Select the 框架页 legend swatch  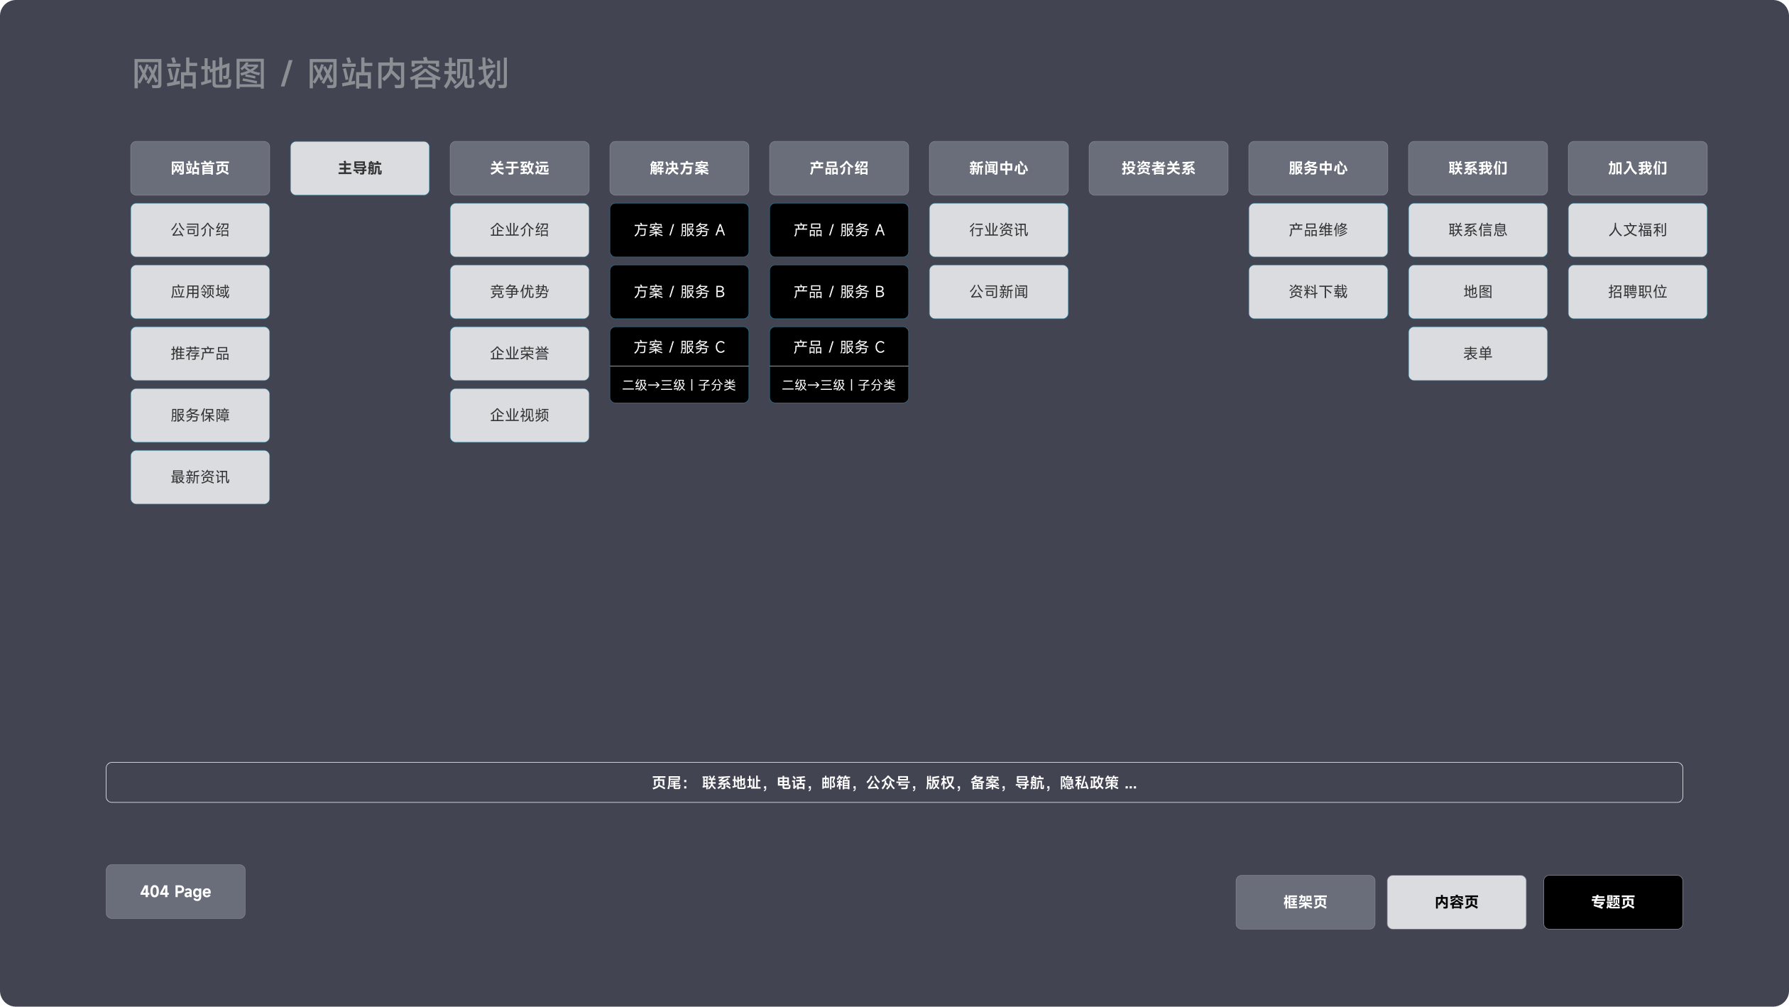[1305, 902]
